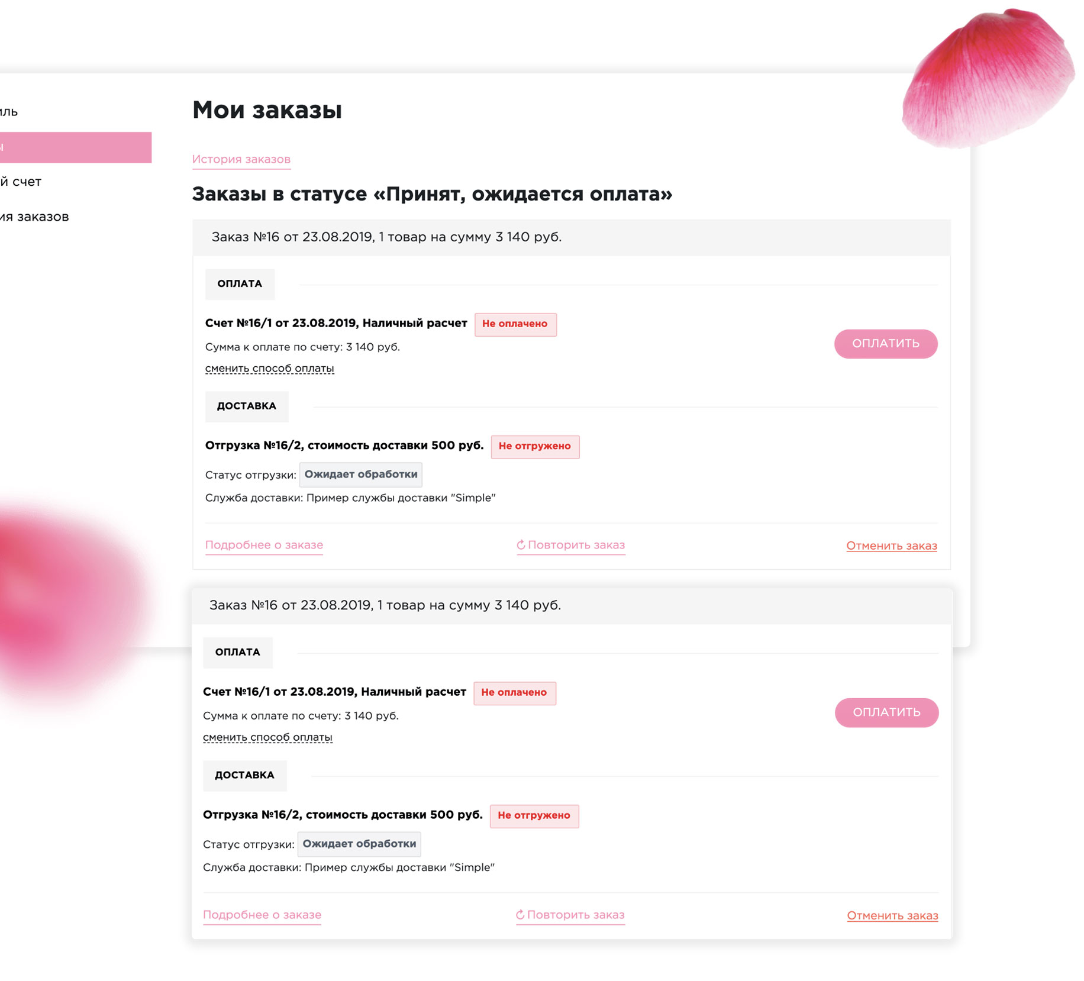The image size is (1084, 981).
Task: Open Подробнее о заказе for second order
Action: [x=262, y=915]
